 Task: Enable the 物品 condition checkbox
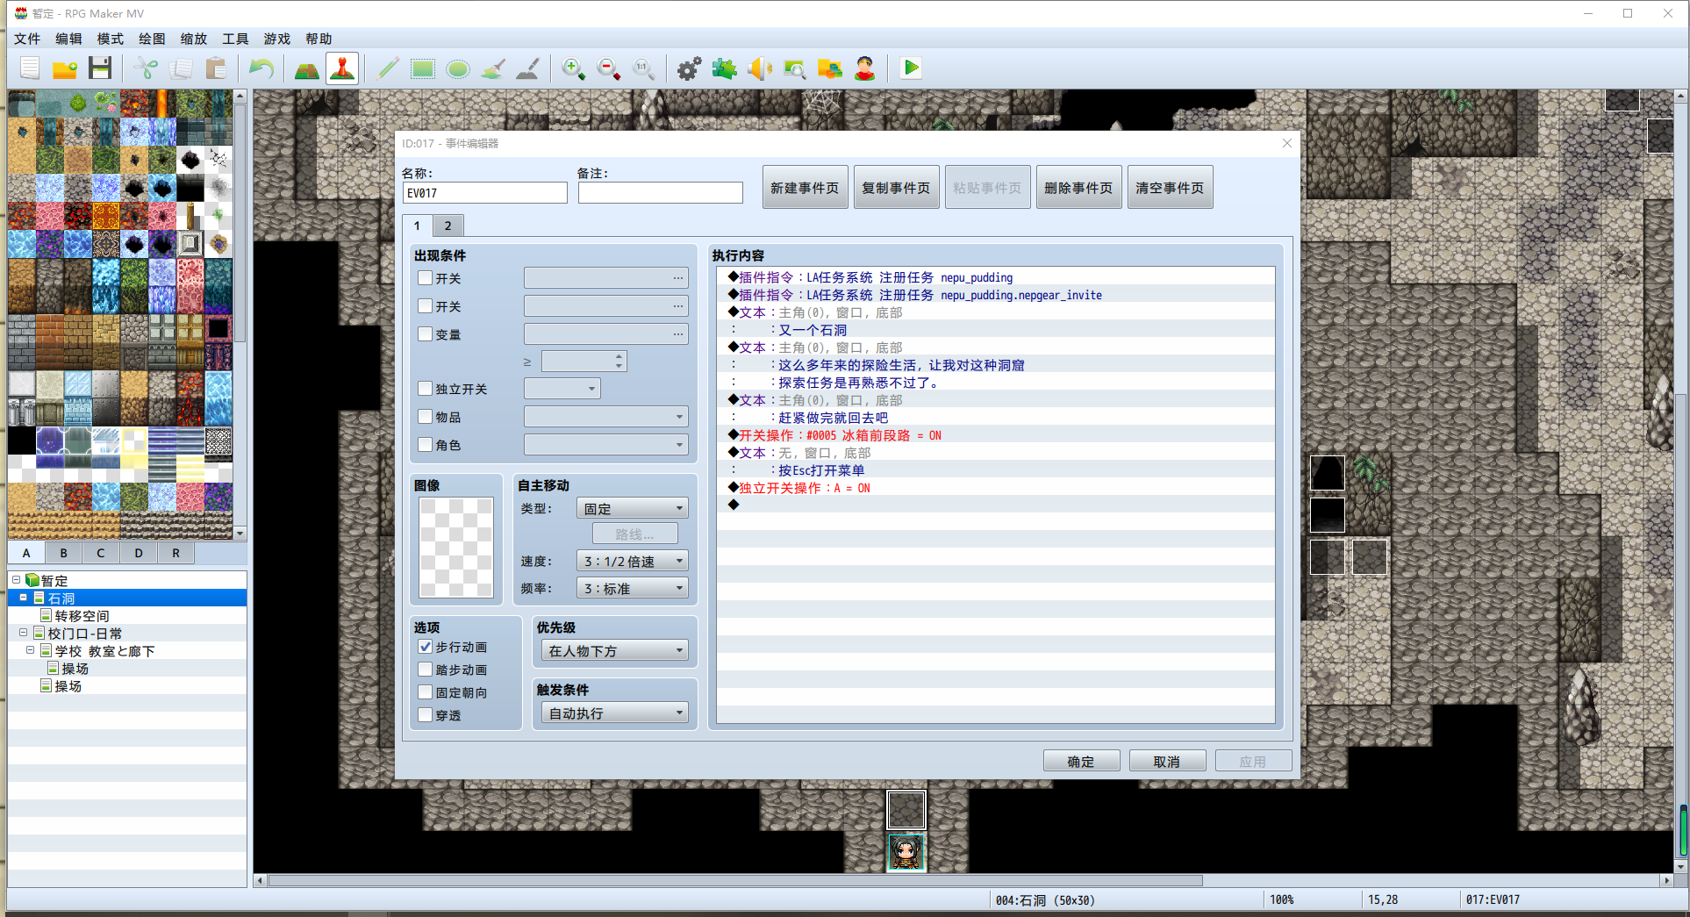coord(426,417)
